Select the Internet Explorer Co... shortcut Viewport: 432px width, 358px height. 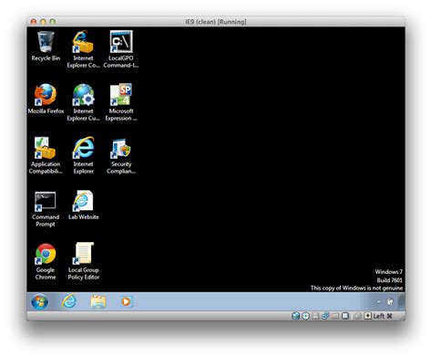83,48
